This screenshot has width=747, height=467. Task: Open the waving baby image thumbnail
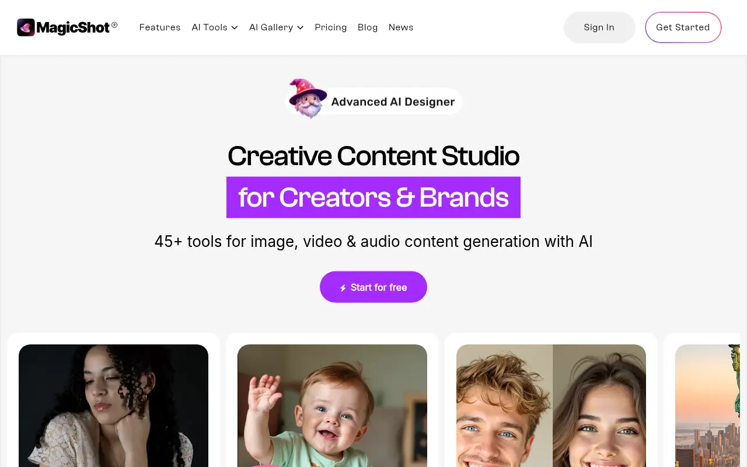(333, 406)
